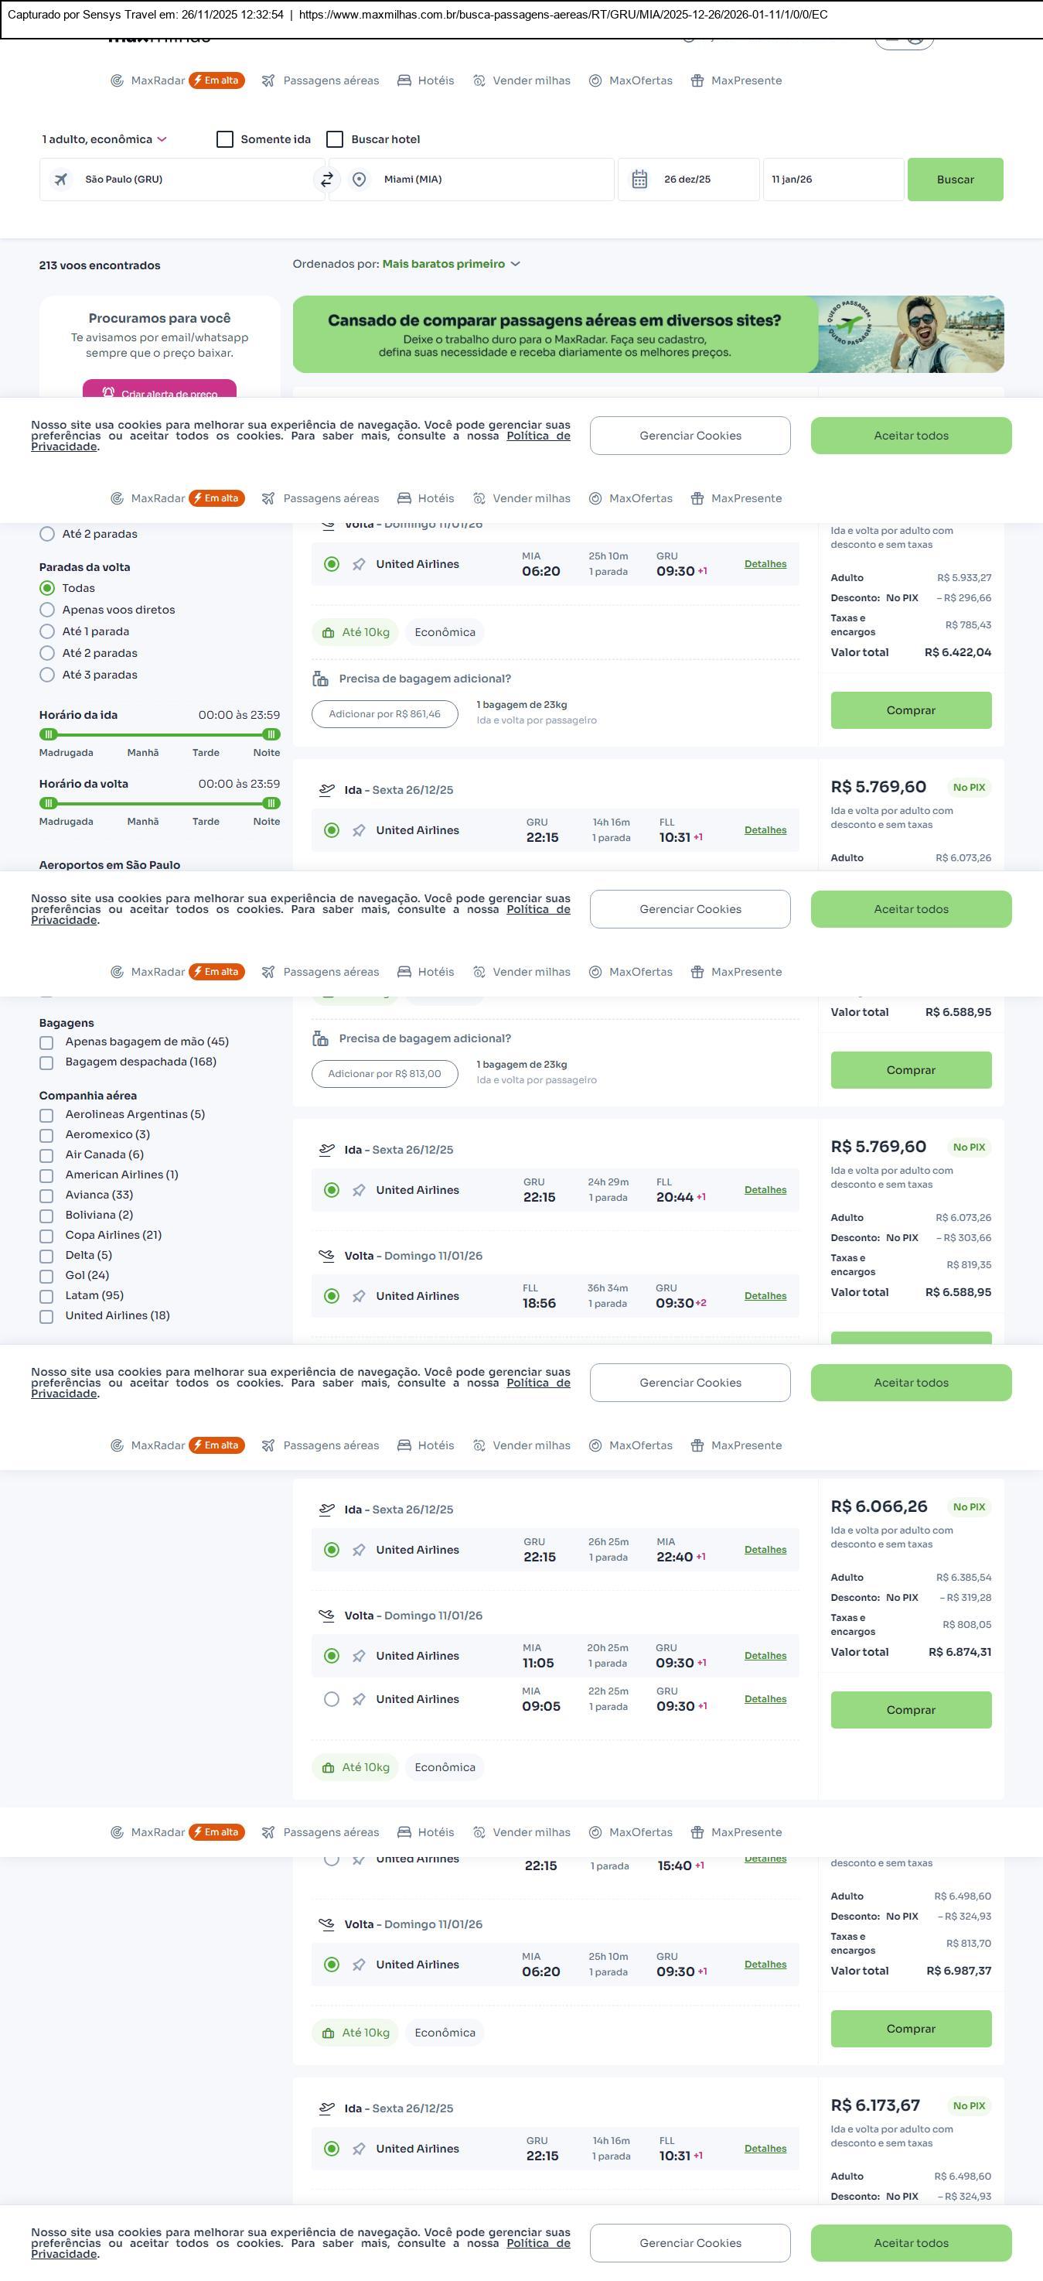Click pin icon on 22:40 MIA arrival flight
1043x2281 pixels.
coord(358,1550)
